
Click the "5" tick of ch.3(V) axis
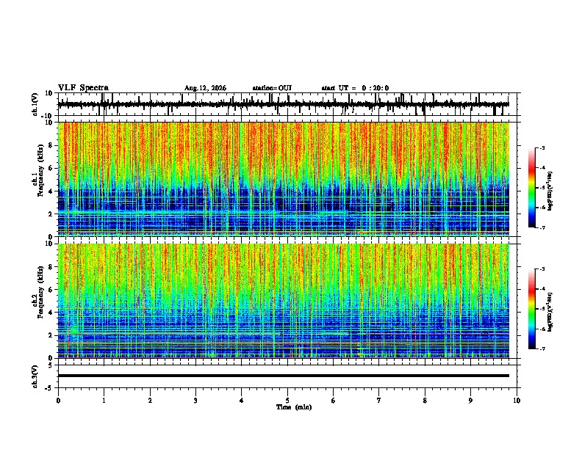click(51, 365)
